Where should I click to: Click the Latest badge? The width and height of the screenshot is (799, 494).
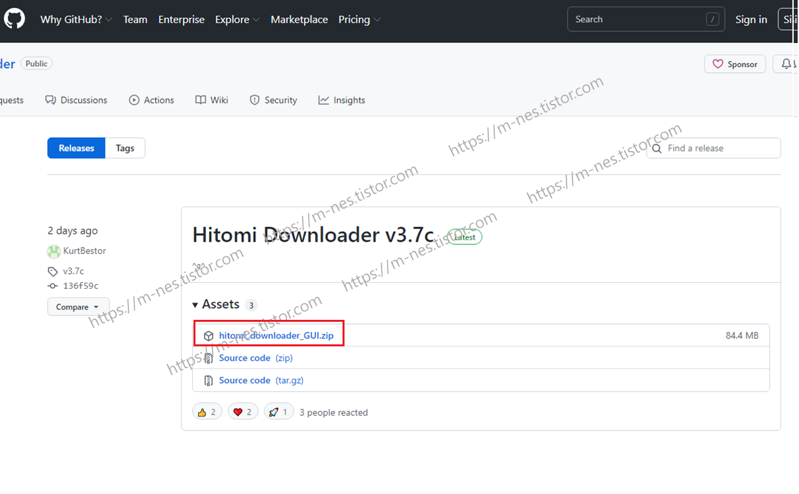465,236
